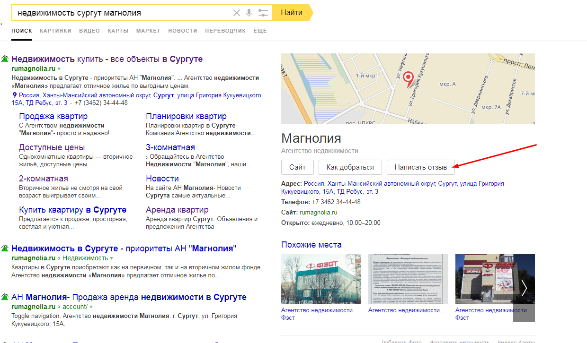Clear the search query with the X icon
Viewport: 587px width, 343px height.
pos(237,13)
